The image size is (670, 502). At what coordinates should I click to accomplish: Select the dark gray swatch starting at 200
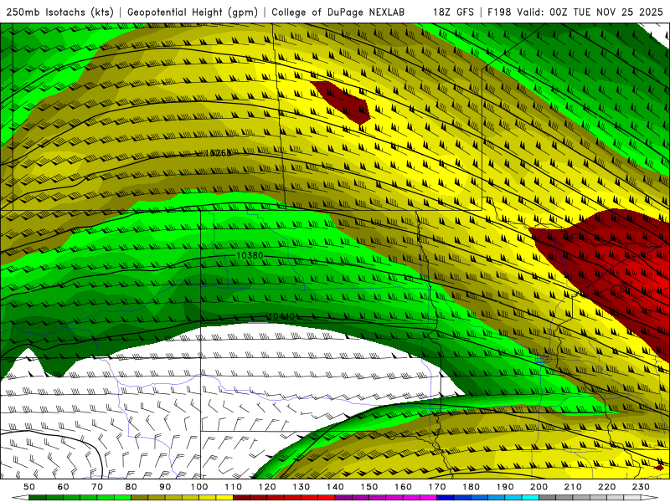click(x=548, y=498)
